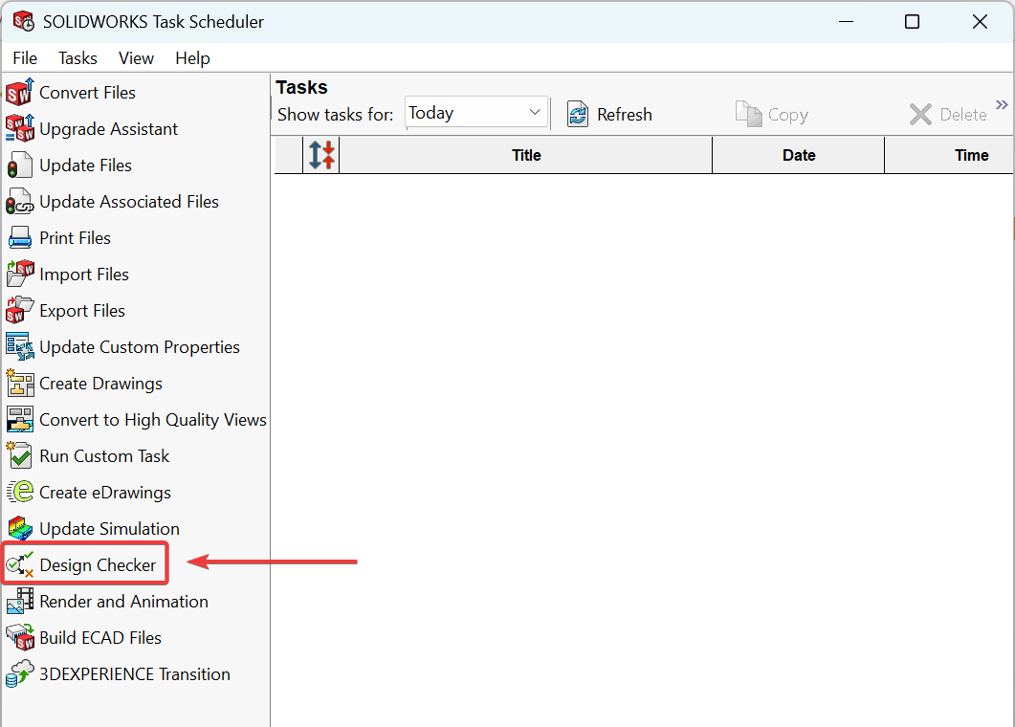Select the Update Files label
This screenshot has height=727, width=1015.
point(85,165)
